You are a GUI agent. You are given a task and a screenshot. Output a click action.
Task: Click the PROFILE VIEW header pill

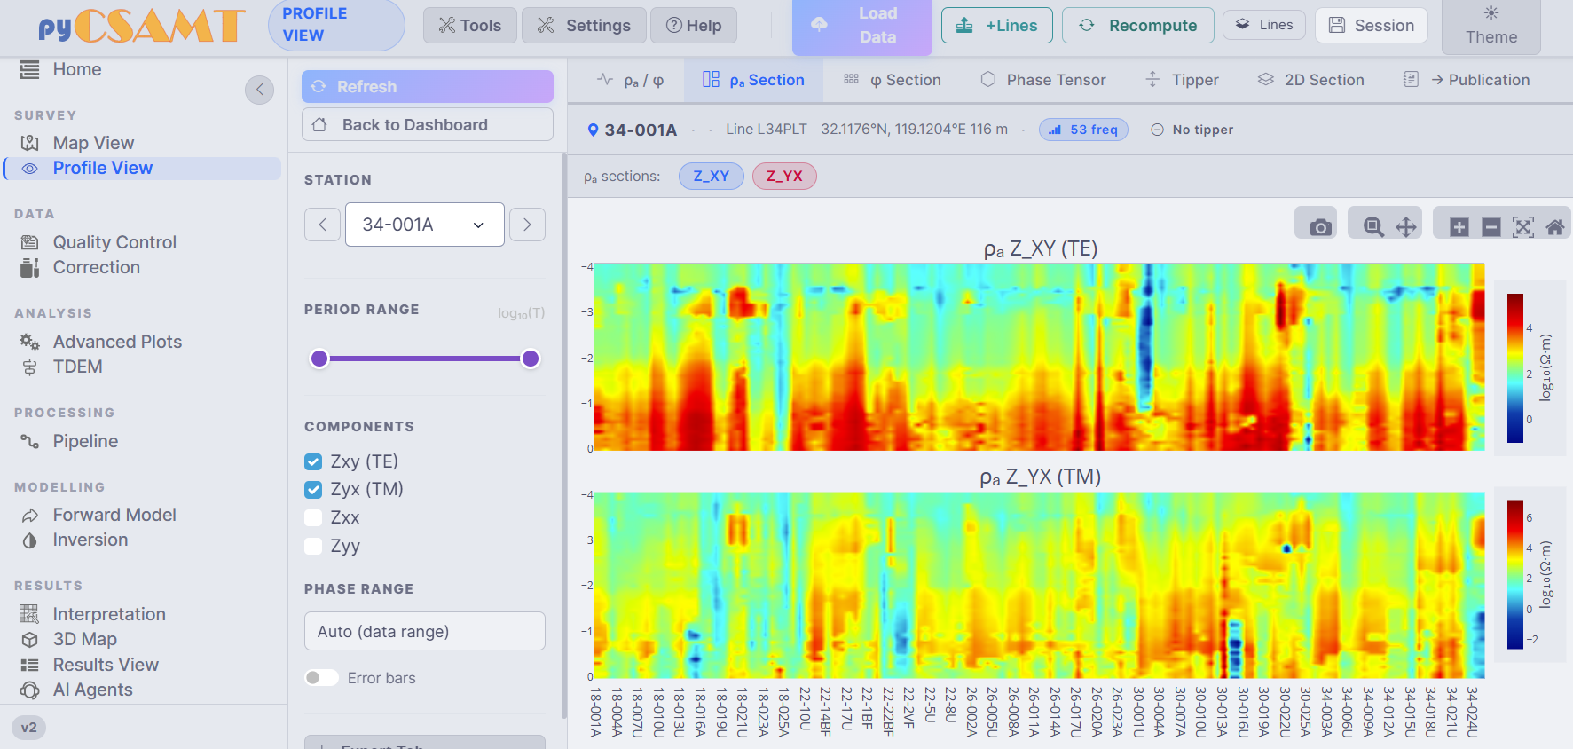click(x=336, y=25)
